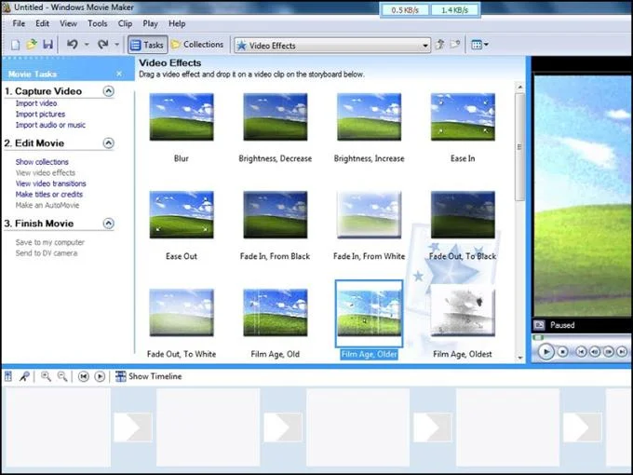The image size is (633, 475).
Task: Open the View menu
Action: point(68,23)
